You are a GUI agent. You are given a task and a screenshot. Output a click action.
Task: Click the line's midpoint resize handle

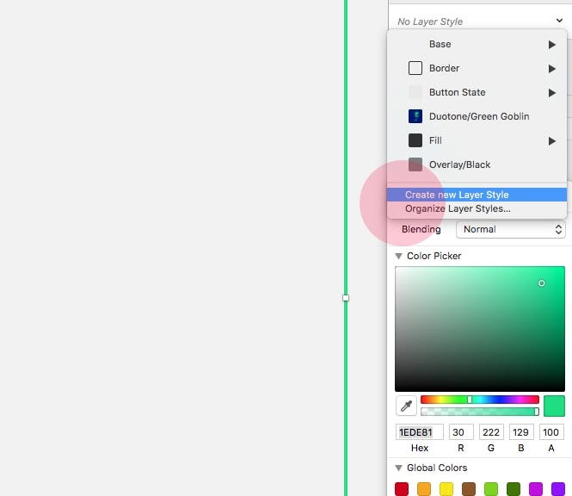(346, 298)
